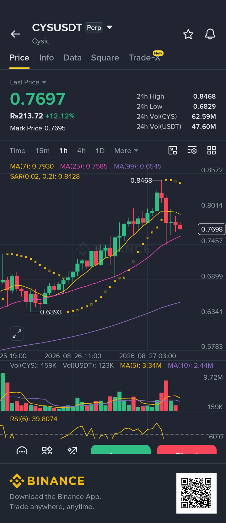Open the Trade-X tab
226x523 pixels.
click(x=145, y=58)
